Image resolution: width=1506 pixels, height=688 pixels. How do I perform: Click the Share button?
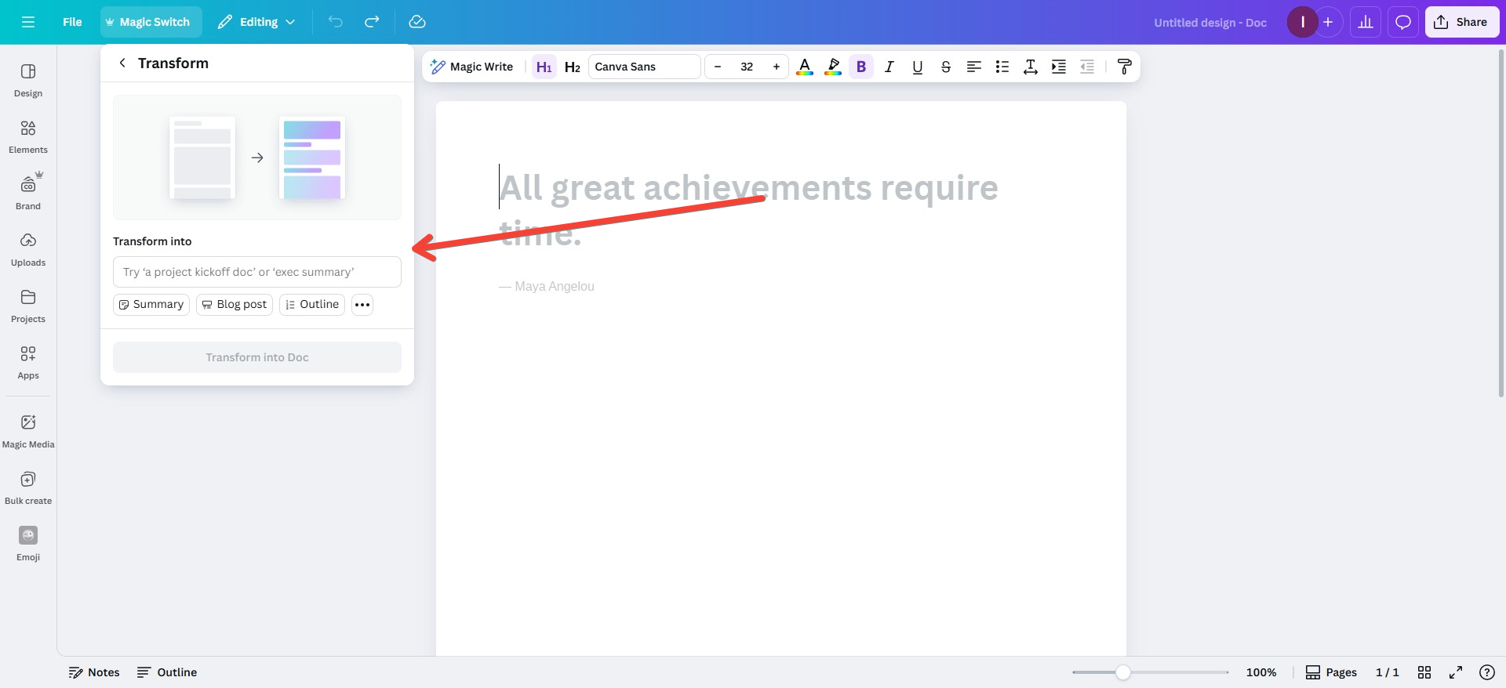click(x=1462, y=22)
